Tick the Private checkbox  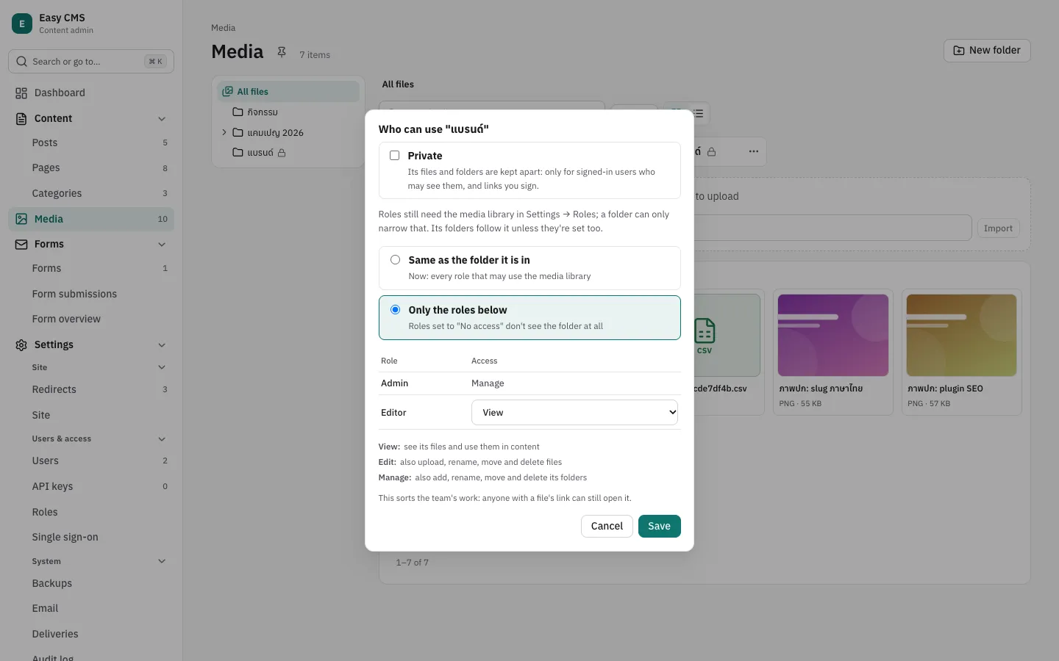[395, 156]
